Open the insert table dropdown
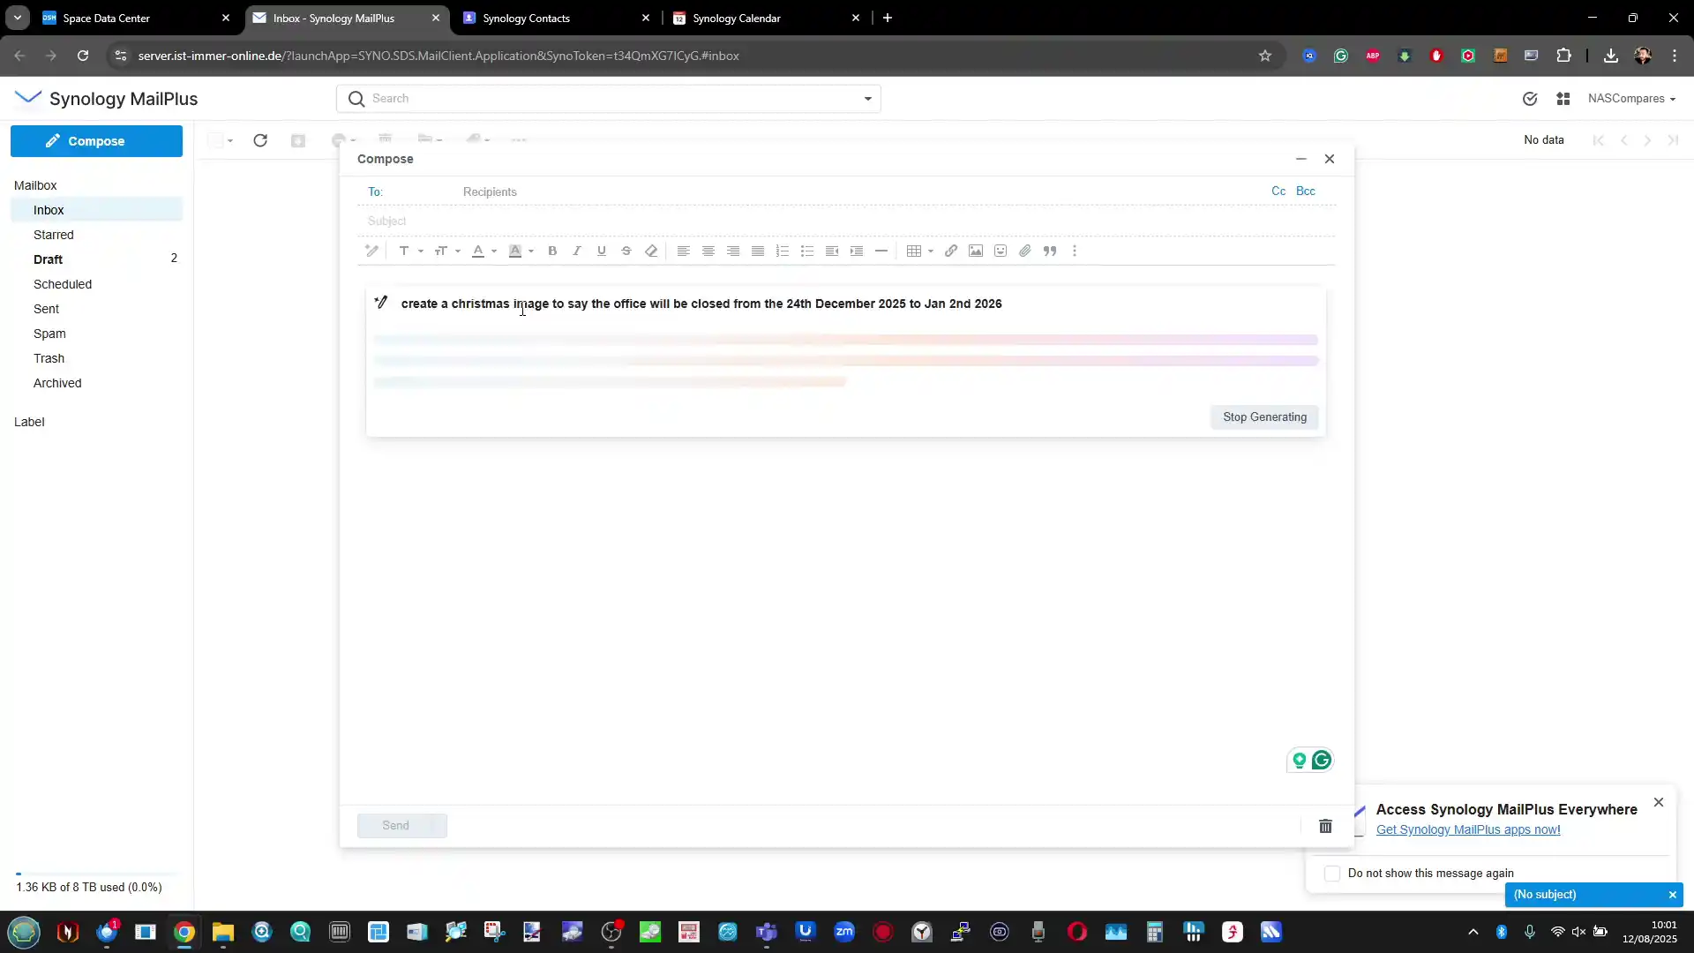This screenshot has width=1694, height=953. pyautogui.click(x=920, y=251)
